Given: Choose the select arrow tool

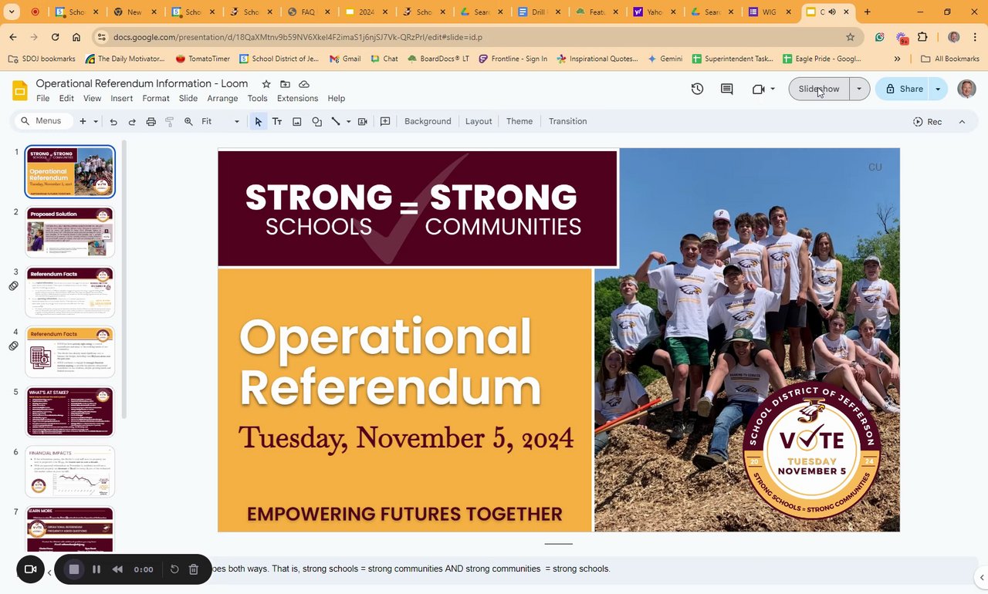Looking at the screenshot, I should click(x=258, y=121).
